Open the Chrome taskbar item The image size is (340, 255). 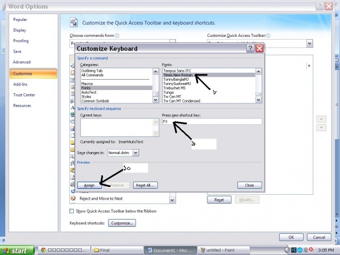(x=65, y=250)
